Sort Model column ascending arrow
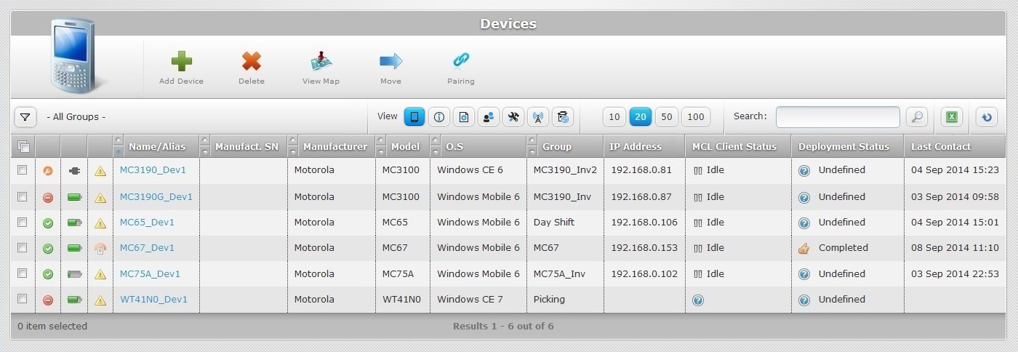The image size is (1018, 352). (380, 140)
